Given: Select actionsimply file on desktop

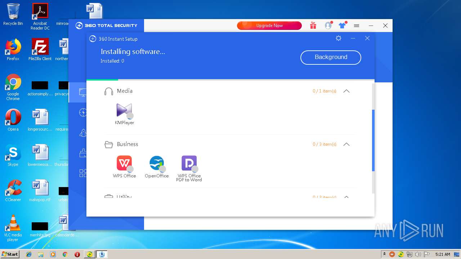Looking at the screenshot, I should tap(40, 88).
